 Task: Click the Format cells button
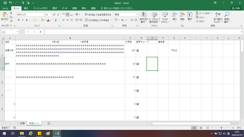tap(190, 17)
